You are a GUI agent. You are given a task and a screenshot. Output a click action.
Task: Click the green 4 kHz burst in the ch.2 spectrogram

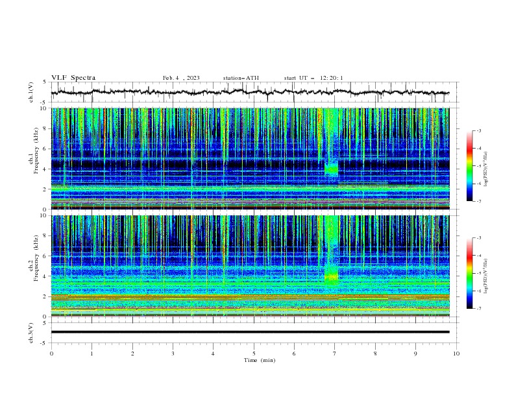(331, 276)
